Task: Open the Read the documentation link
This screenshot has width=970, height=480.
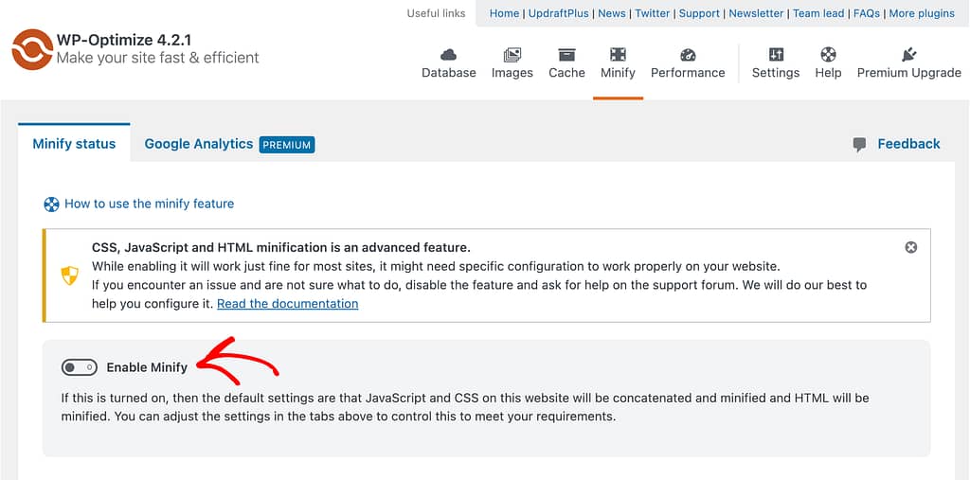Action: point(288,304)
